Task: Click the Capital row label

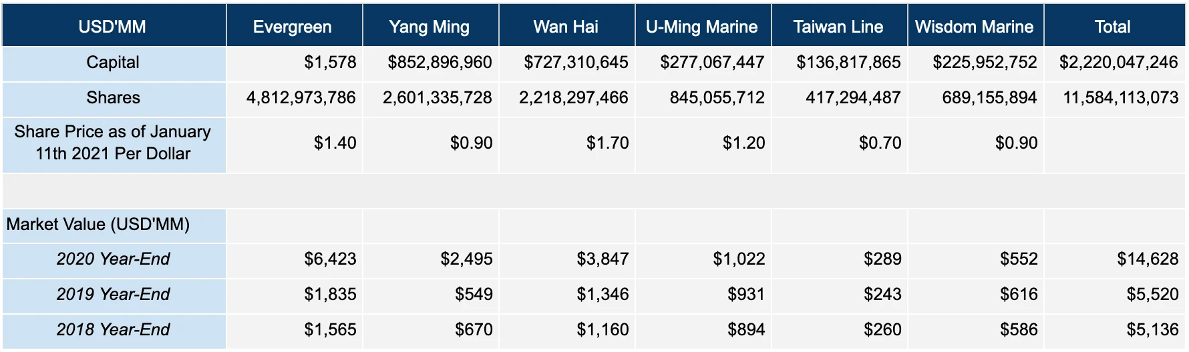Action: (x=113, y=63)
